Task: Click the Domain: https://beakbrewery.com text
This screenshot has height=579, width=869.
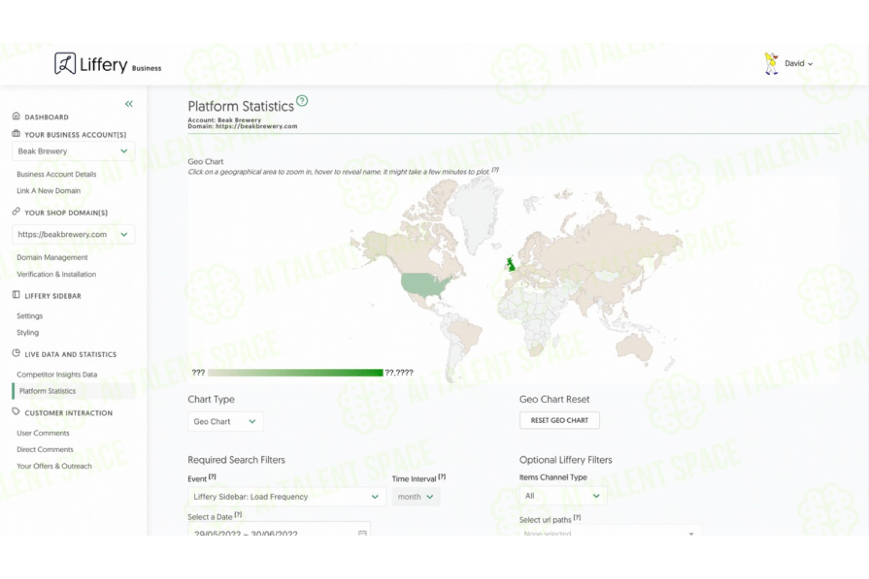Action: pos(243,126)
